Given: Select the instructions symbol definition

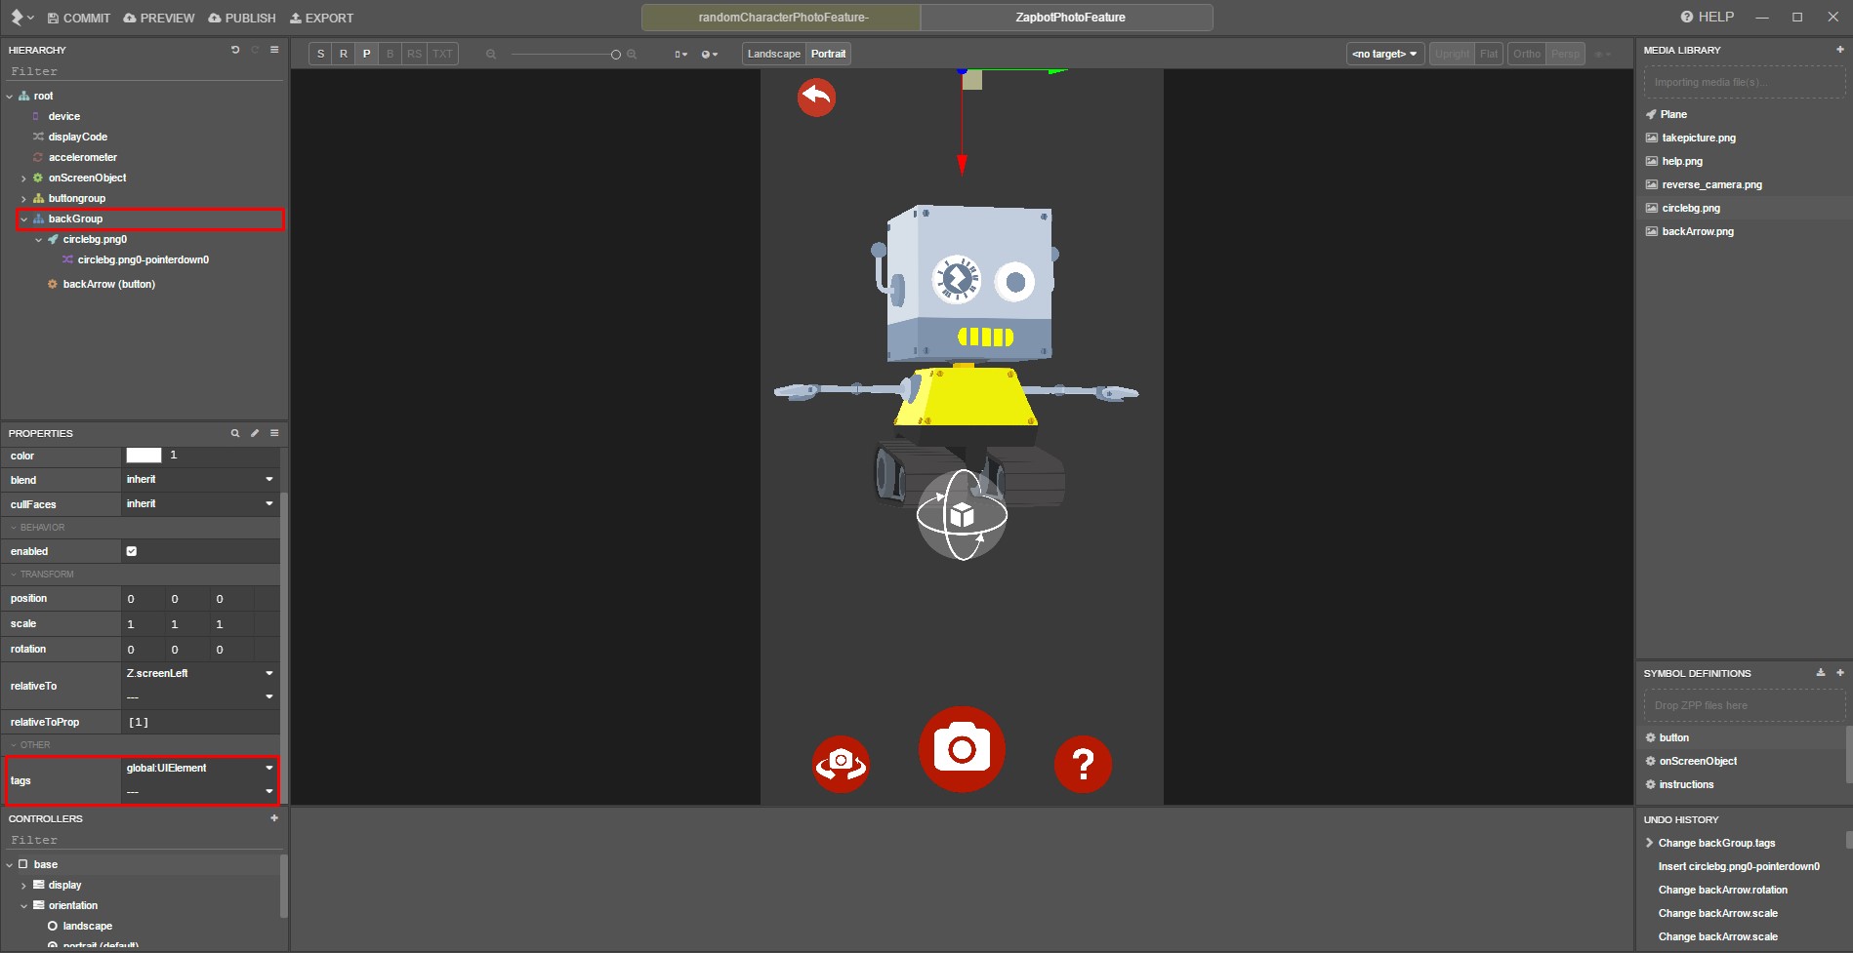Looking at the screenshot, I should click(1686, 784).
